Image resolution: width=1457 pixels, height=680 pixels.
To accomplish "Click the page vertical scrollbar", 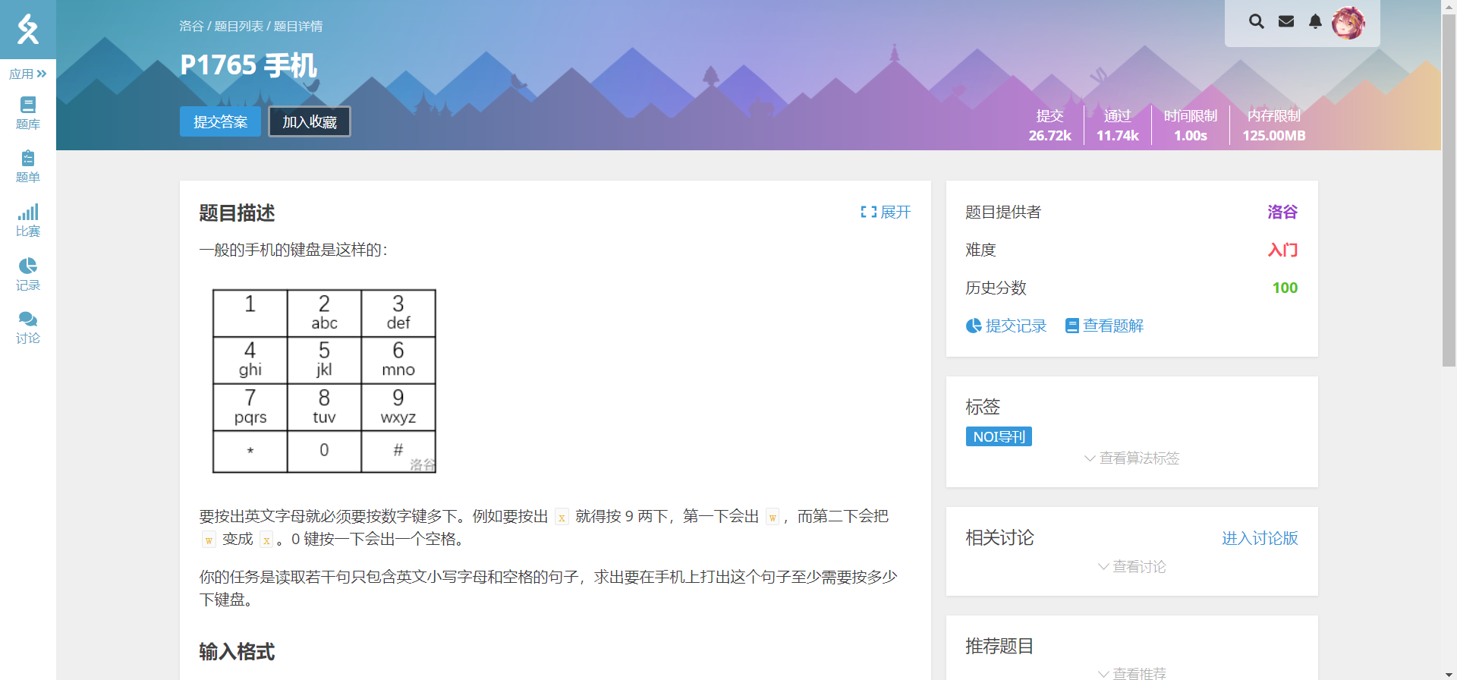I will pyautogui.click(x=1449, y=190).
